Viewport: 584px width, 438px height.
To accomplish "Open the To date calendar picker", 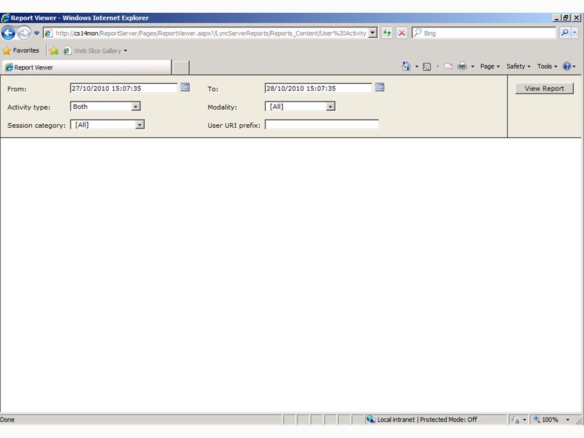I will point(380,88).
